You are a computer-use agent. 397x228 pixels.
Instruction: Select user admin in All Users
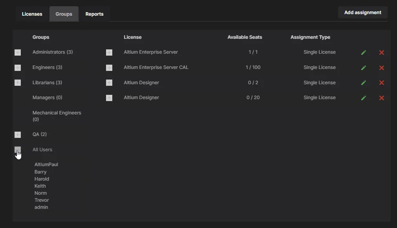[x=41, y=207]
